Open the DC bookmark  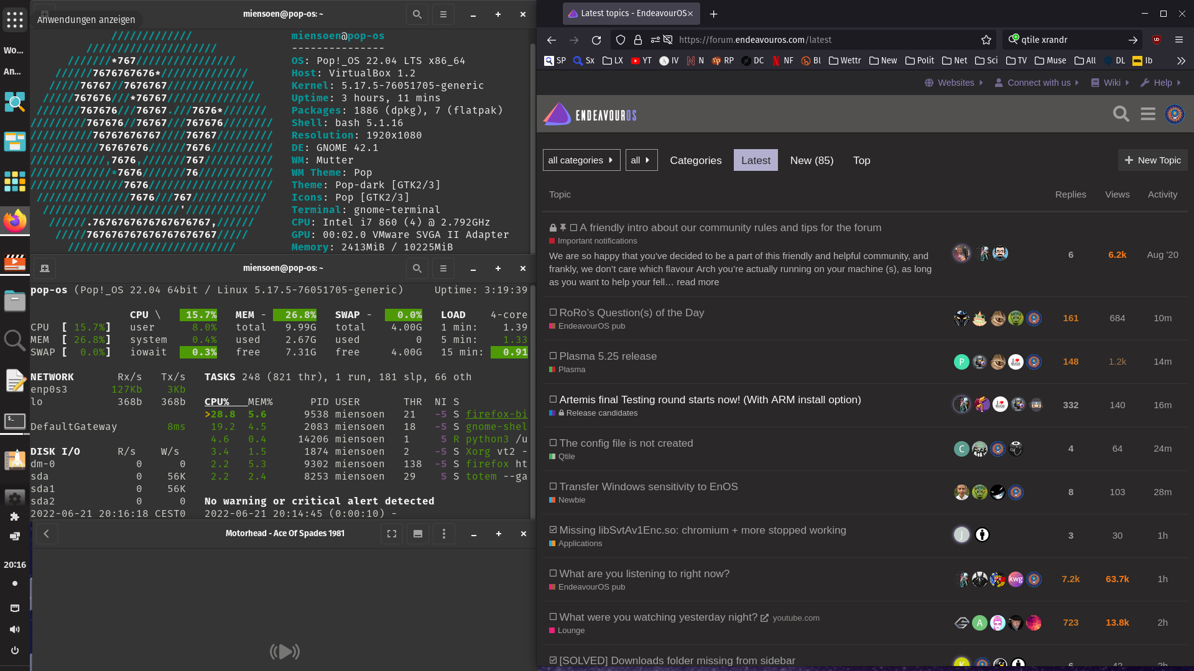pos(752,60)
